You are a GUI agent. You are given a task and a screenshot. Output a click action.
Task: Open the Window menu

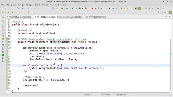tap(58, 5)
